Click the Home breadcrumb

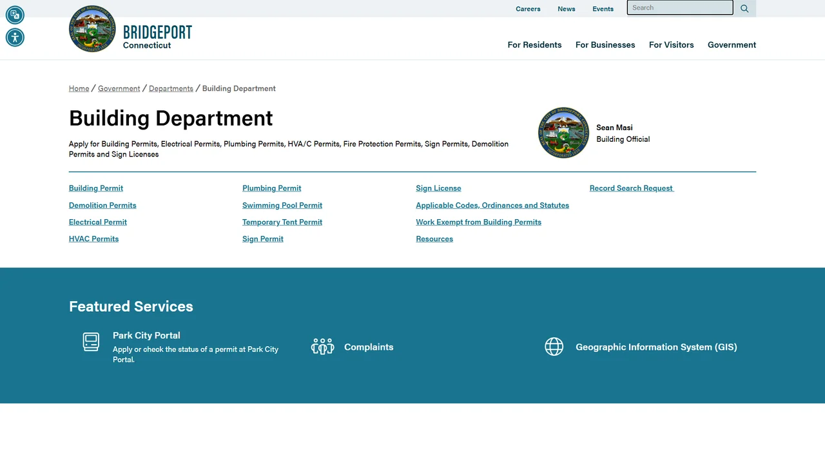[79, 88]
